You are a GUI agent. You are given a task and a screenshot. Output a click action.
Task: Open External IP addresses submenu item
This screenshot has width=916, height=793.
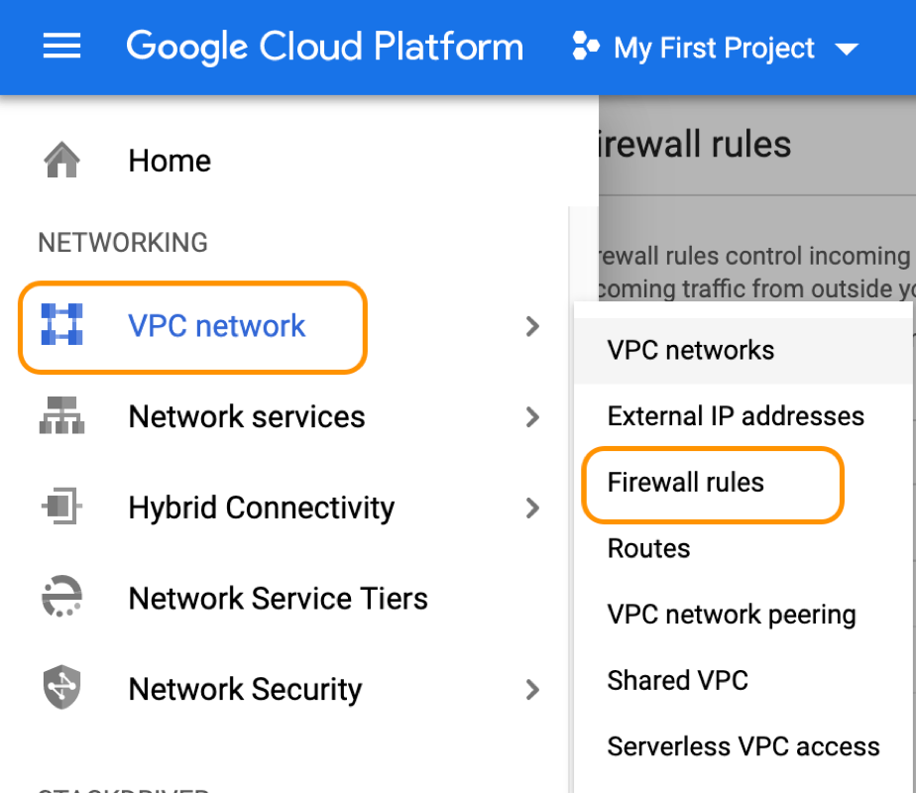click(736, 416)
